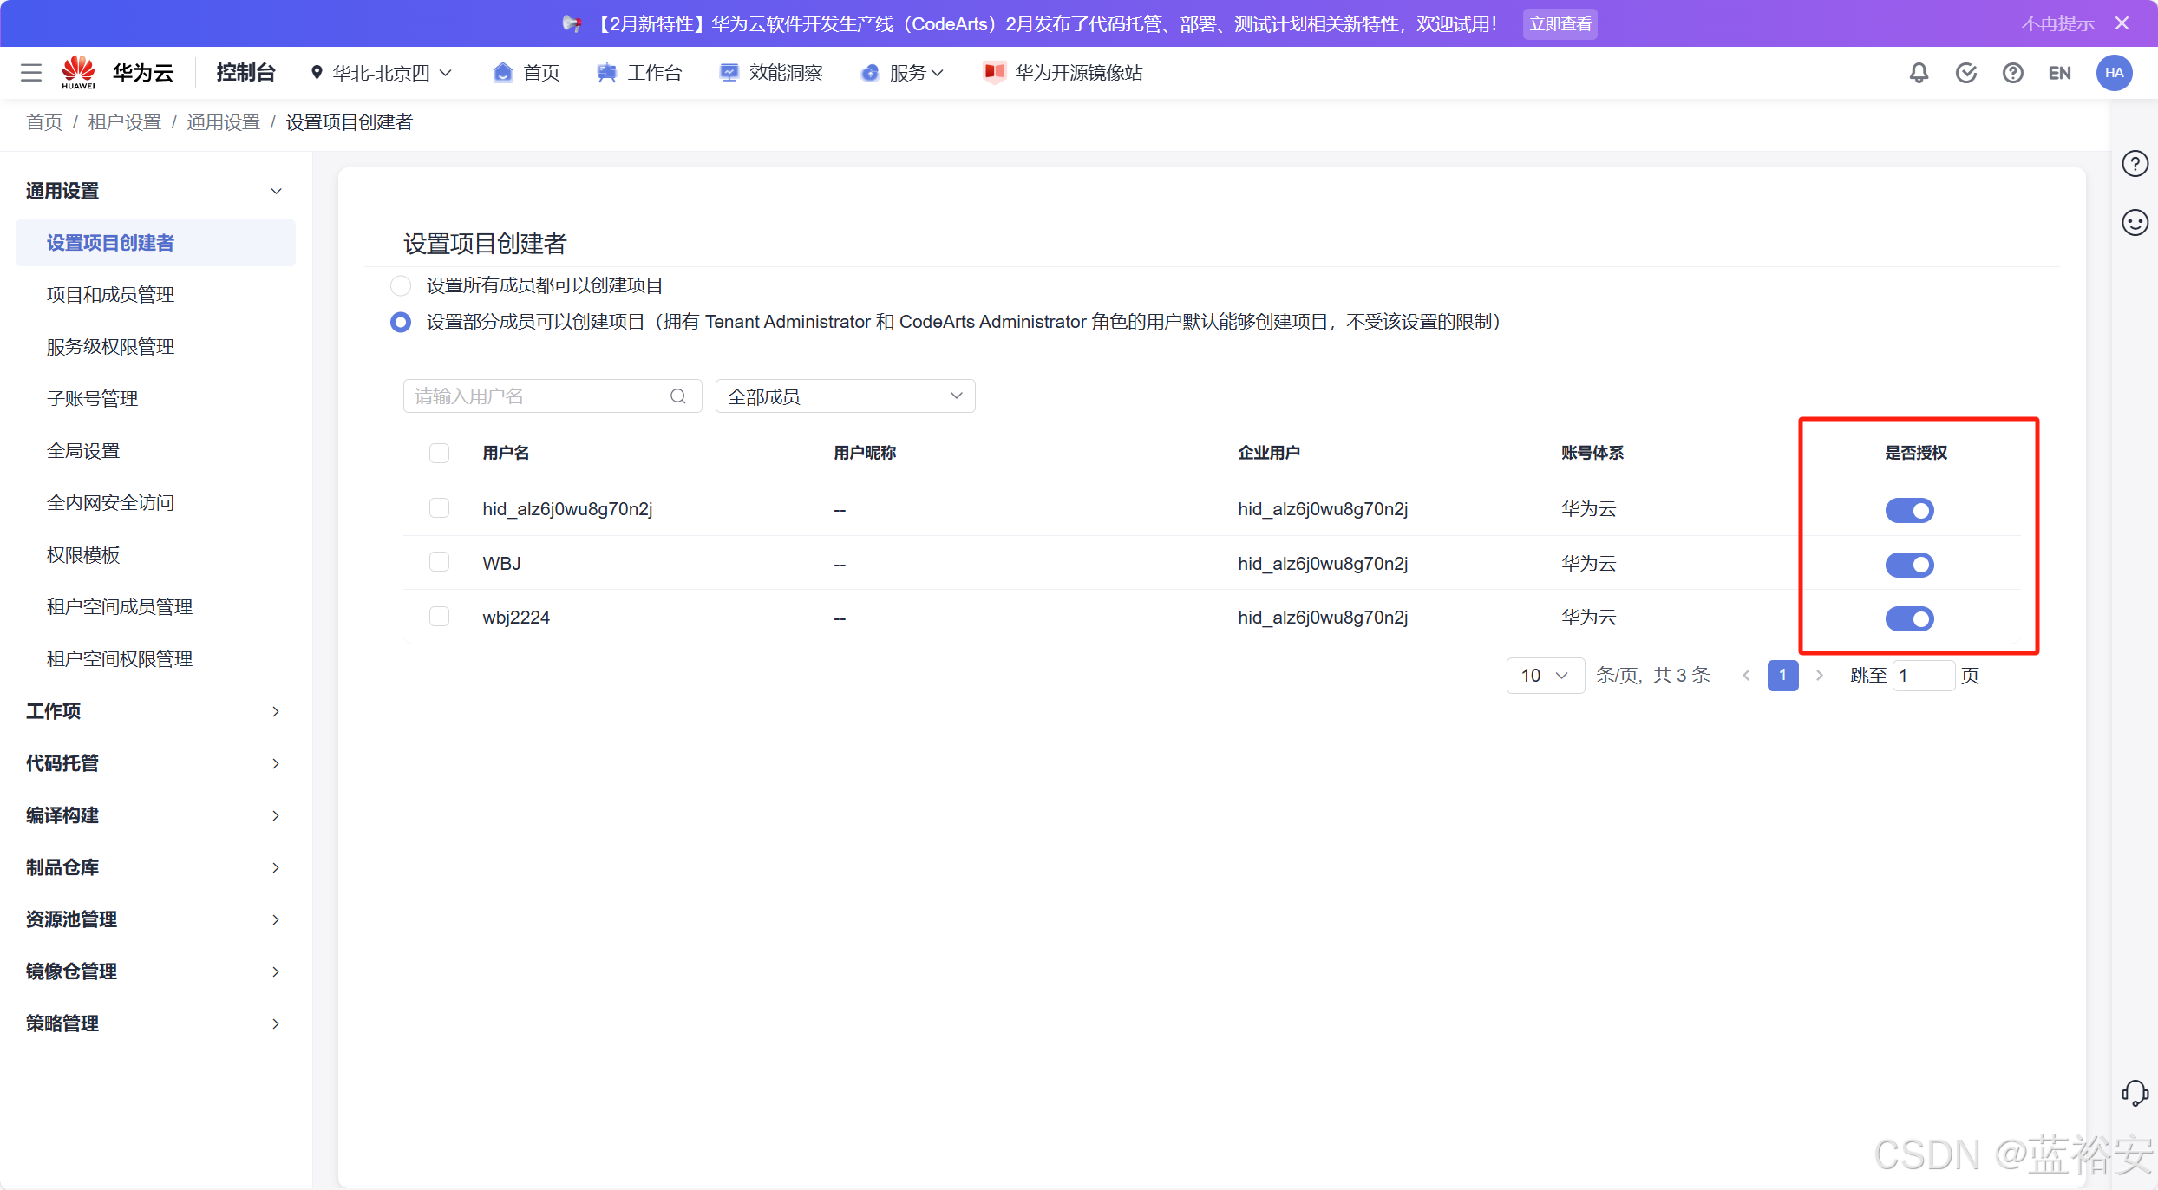Open the page size 10 selector
The image size is (2158, 1190).
pyautogui.click(x=1545, y=676)
